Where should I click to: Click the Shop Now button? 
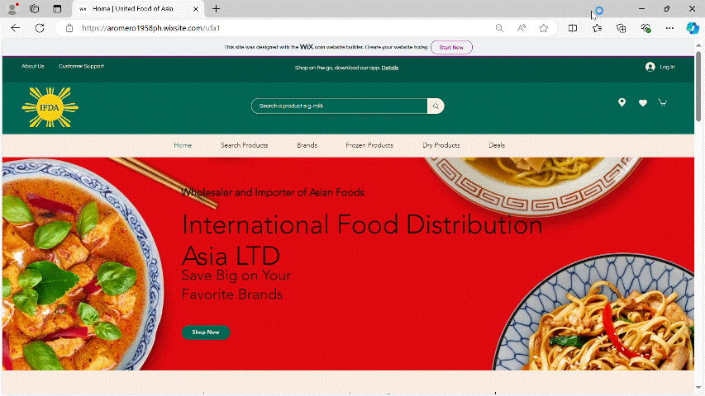[x=206, y=332]
